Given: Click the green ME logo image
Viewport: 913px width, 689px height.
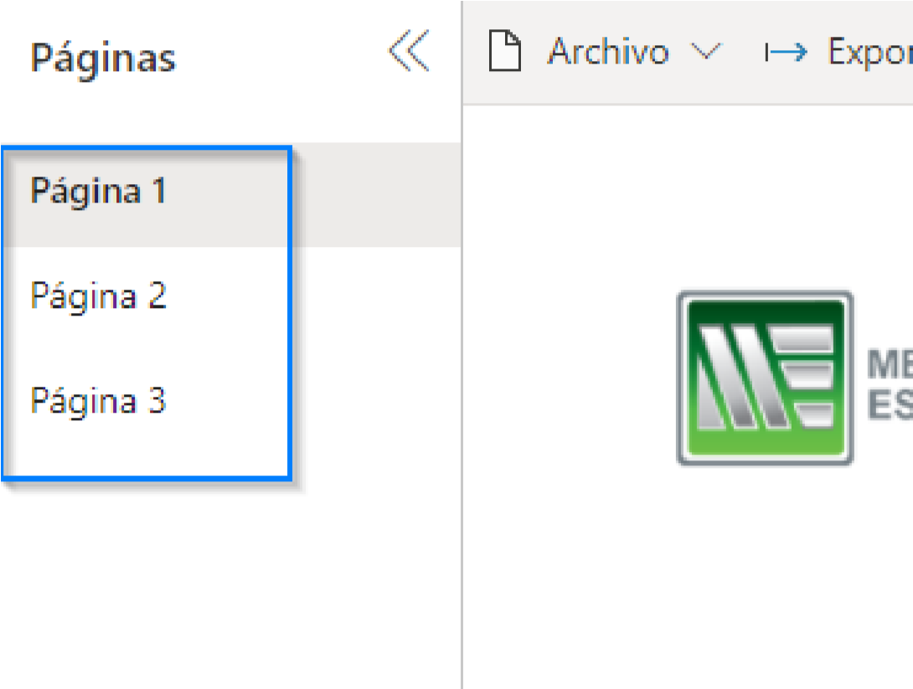Looking at the screenshot, I should (x=765, y=378).
